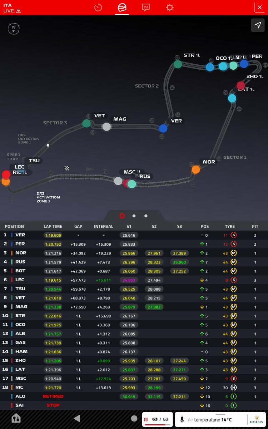Open the race messages chat tab
Screen dimensions: 268x429
pos(146,7)
